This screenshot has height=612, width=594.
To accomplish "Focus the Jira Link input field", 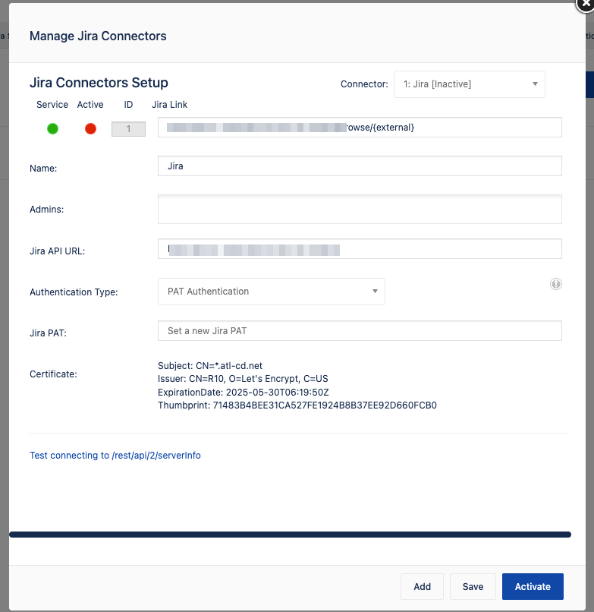I will coord(360,128).
